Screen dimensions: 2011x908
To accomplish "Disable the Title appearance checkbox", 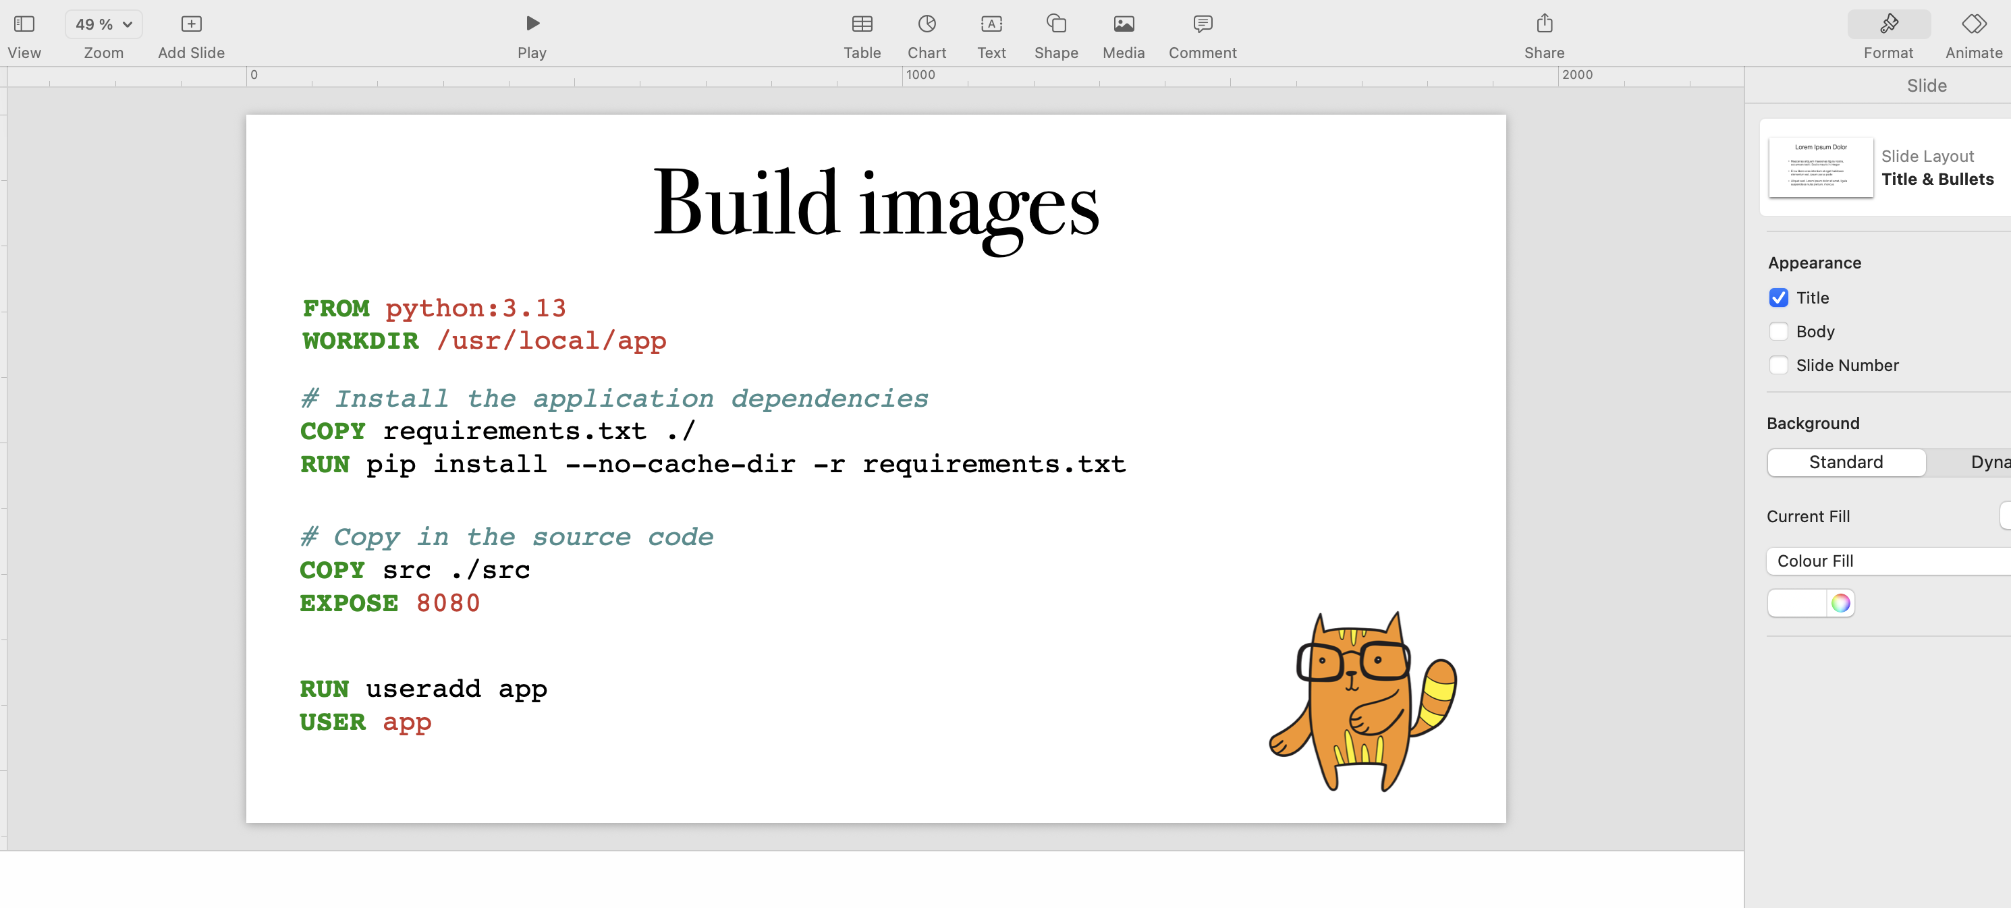I will coord(1779,298).
